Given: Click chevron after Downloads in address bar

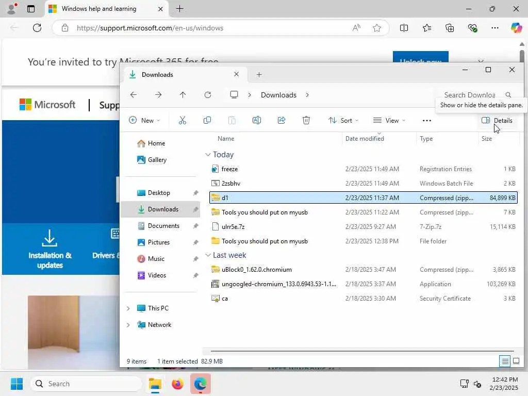Looking at the screenshot, I should (x=307, y=95).
